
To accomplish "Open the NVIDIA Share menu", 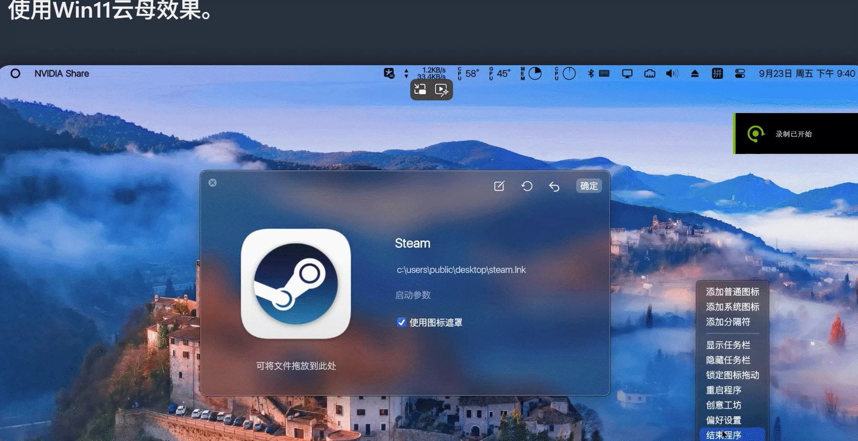I will 61,73.
